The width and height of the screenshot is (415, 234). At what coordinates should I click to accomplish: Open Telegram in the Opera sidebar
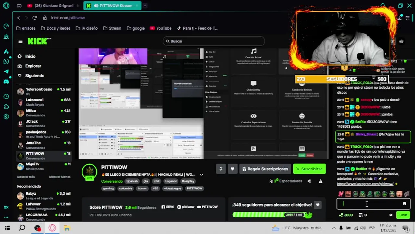point(6,71)
